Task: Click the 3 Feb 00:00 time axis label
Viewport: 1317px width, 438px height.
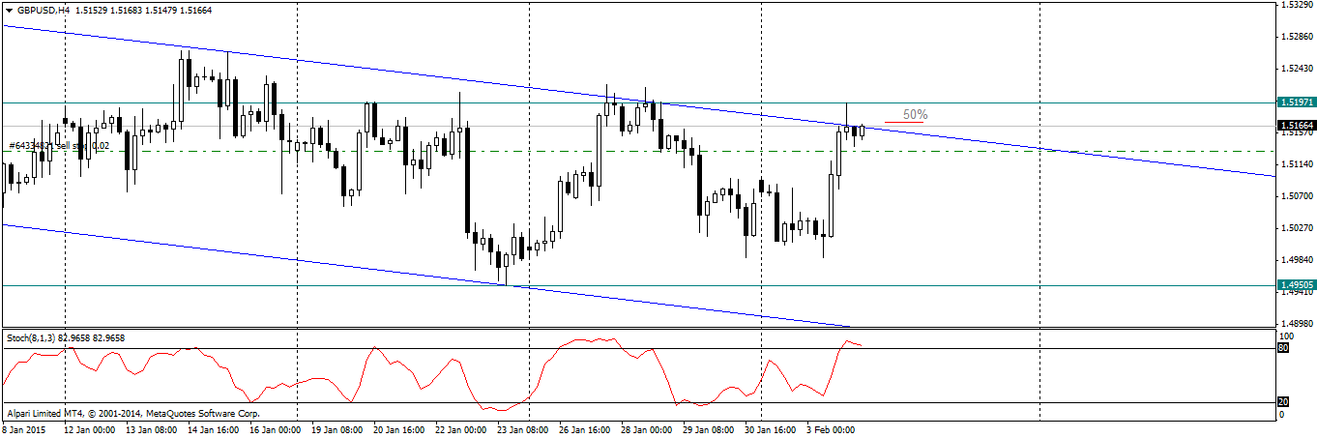Action: [831, 429]
